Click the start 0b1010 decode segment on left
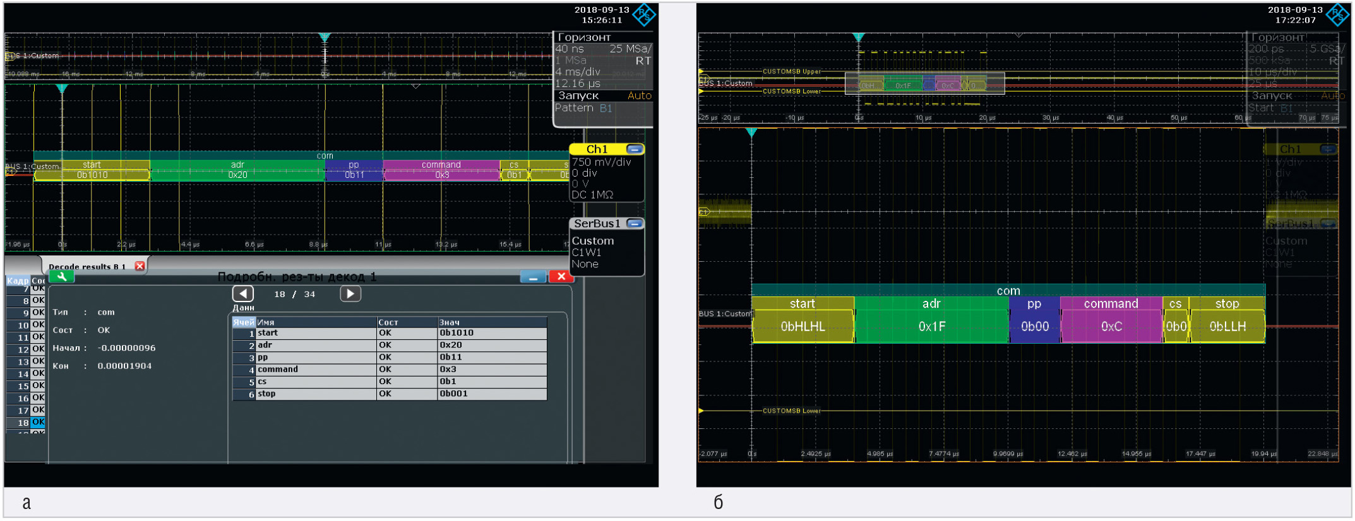Image resolution: width=1355 pixels, height=521 pixels. pyautogui.click(x=92, y=170)
